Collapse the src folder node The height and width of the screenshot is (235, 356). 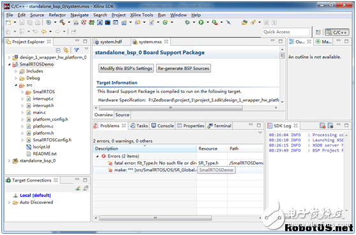pyautogui.click(x=16, y=85)
